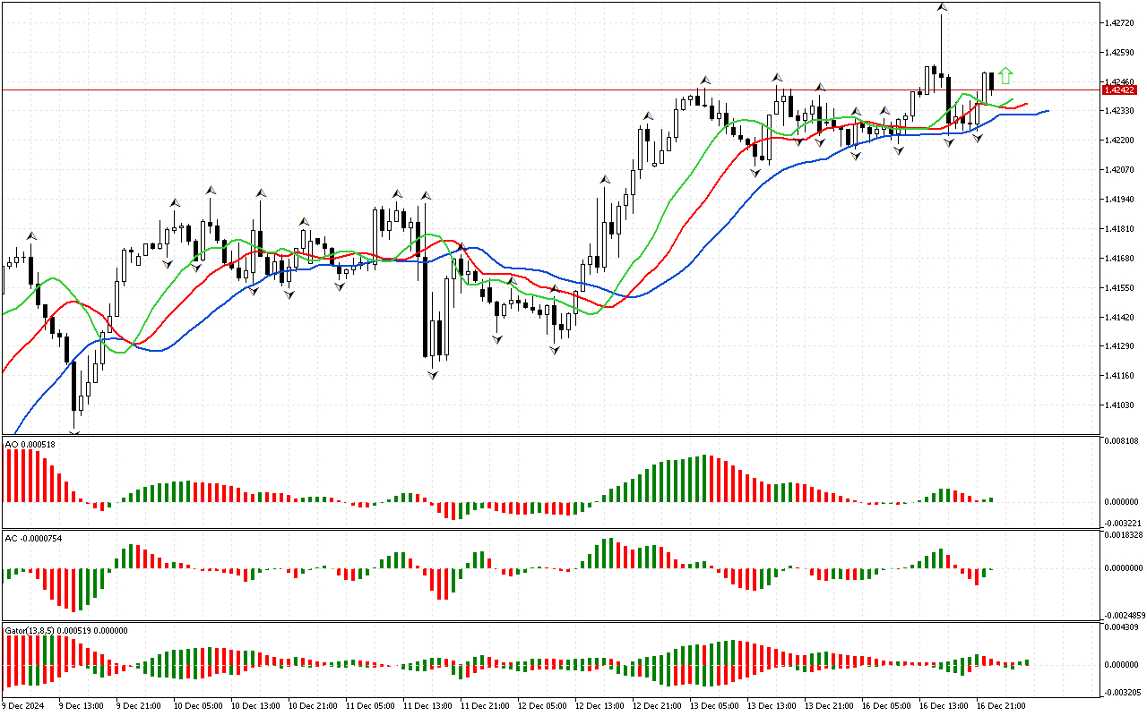Click the -0.003221 AO scale value
The image size is (1147, 716).
coord(1122,522)
